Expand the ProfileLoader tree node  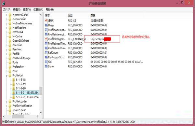pos(7,102)
